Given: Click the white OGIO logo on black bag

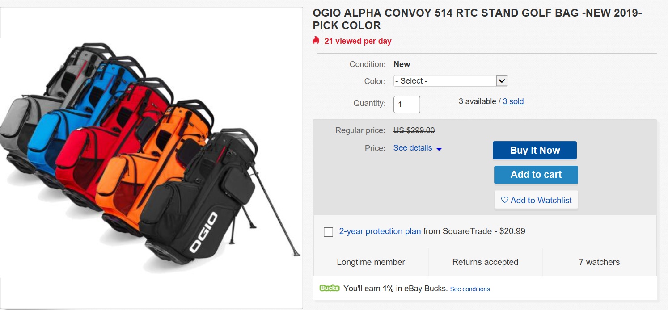Looking at the screenshot, I should (203, 232).
